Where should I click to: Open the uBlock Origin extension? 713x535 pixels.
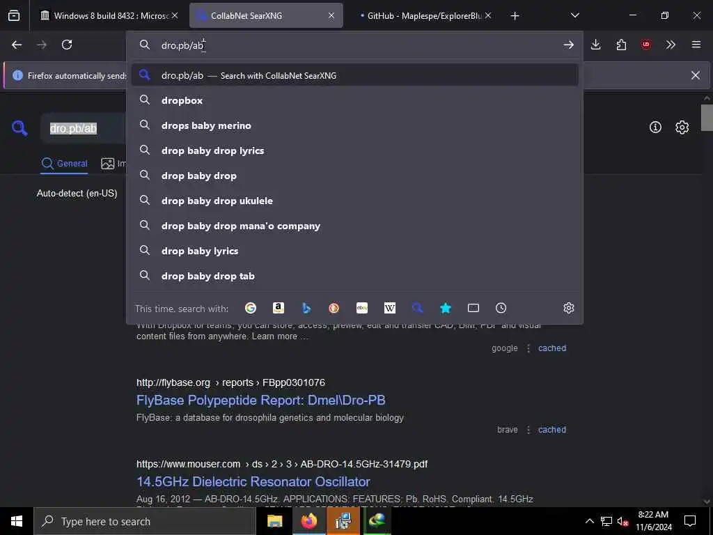coord(645,45)
